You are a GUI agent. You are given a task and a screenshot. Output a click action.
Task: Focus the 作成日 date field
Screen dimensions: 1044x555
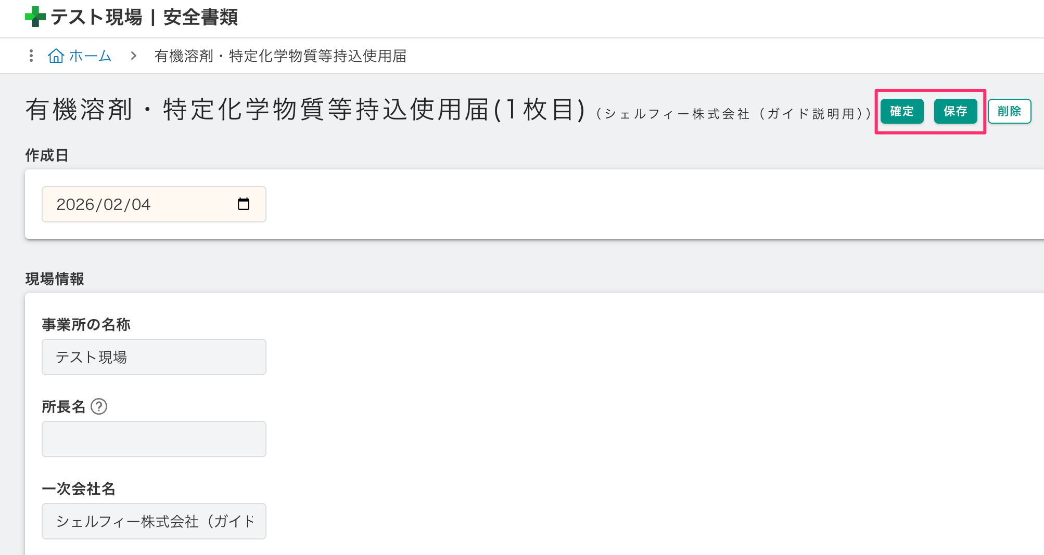pyautogui.click(x=141, y=204)
